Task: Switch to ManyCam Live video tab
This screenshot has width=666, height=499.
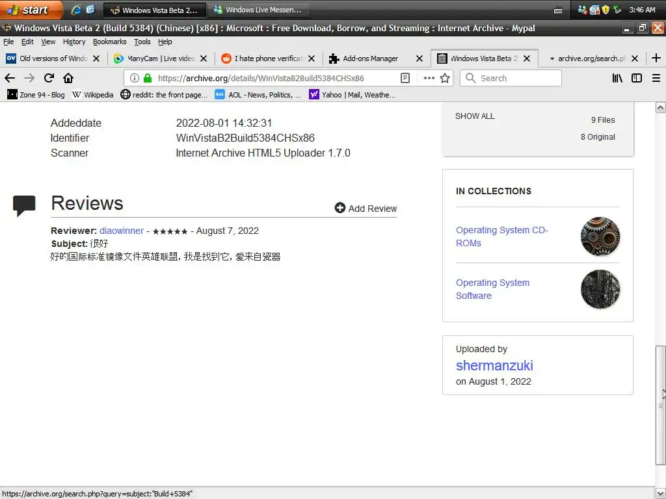Action: (x=161, y=58)
